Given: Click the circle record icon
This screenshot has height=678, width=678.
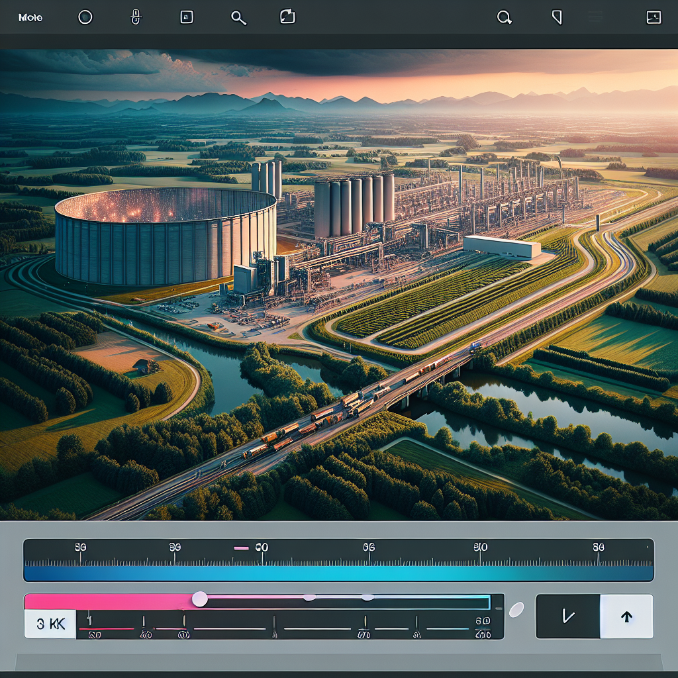Looking at the screenshot, I should pos(85,17).
